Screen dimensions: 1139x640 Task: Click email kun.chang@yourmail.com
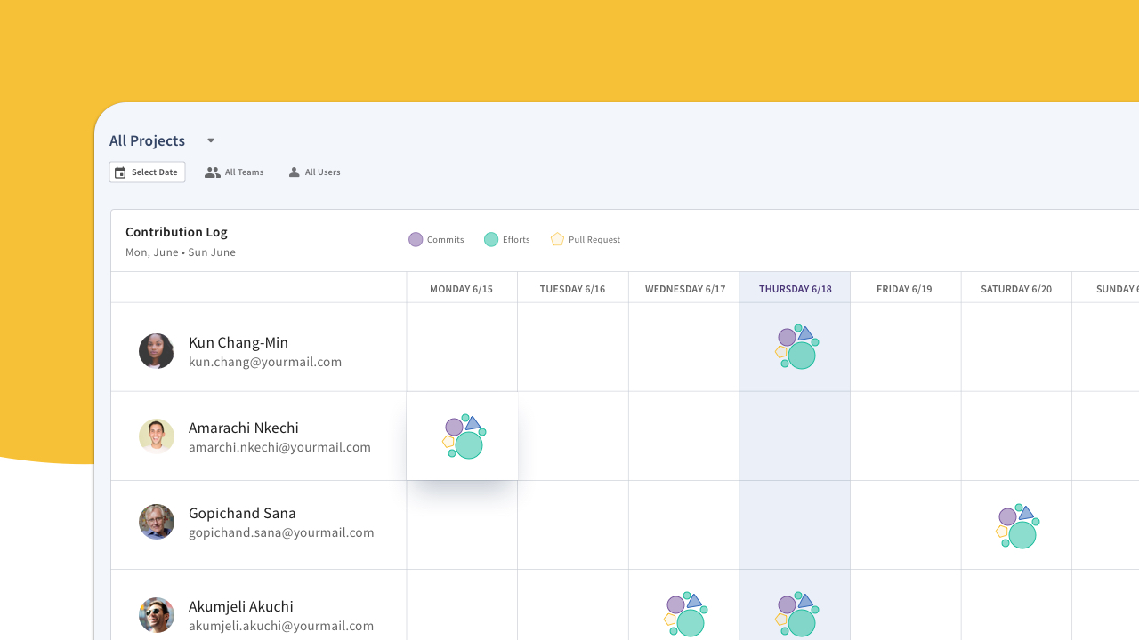tap(265, 362)
